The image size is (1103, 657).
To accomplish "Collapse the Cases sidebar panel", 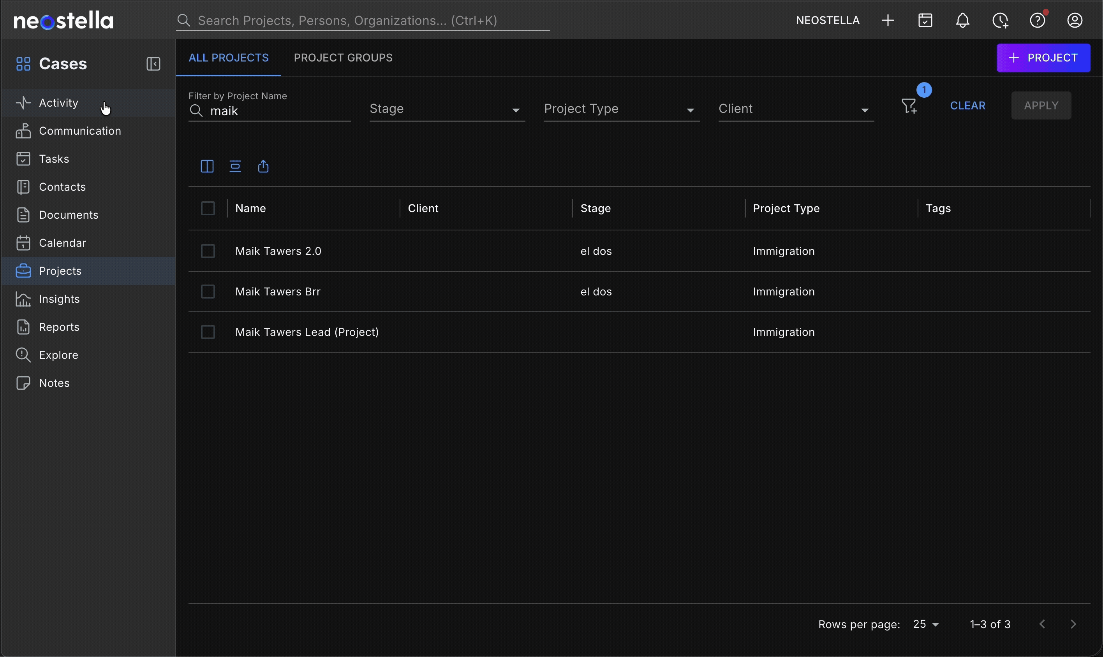I will click(153, 64).
